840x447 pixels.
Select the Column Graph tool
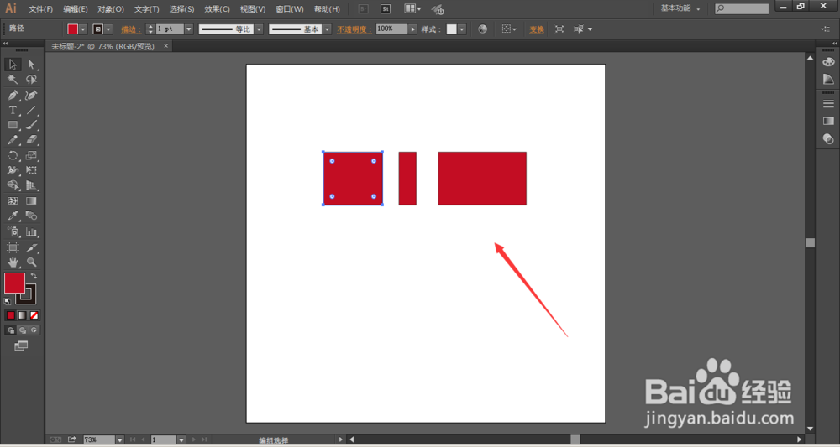(32, 232)
